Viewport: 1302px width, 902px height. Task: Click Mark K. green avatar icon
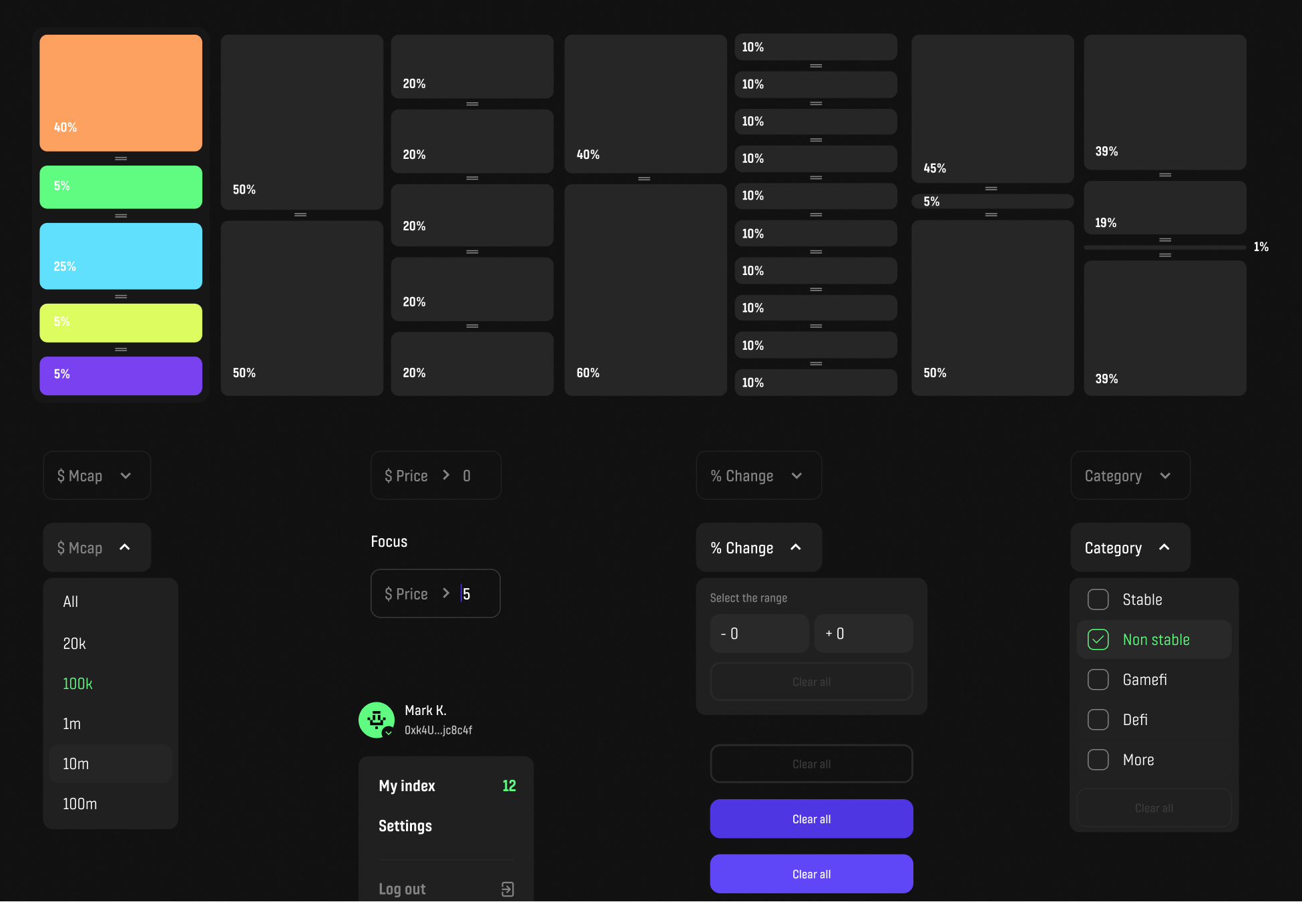coord(377,720)
